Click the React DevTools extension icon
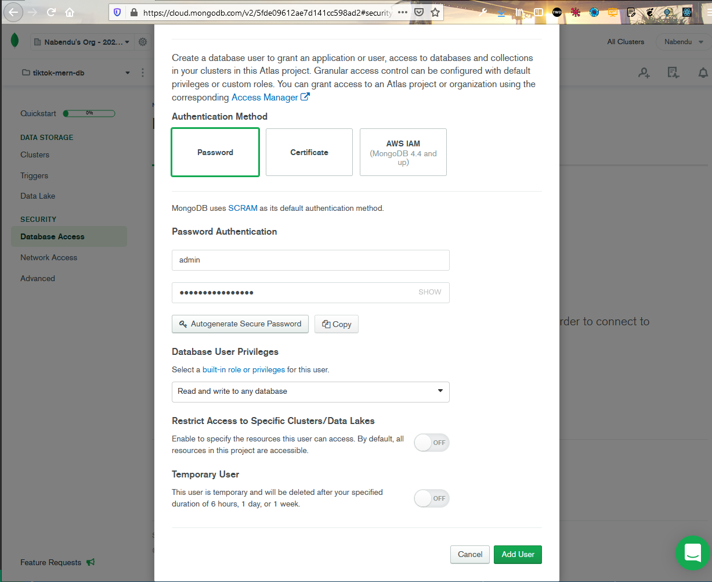The image size is (712, 582). pyautogui.click(x=687, y=12)
